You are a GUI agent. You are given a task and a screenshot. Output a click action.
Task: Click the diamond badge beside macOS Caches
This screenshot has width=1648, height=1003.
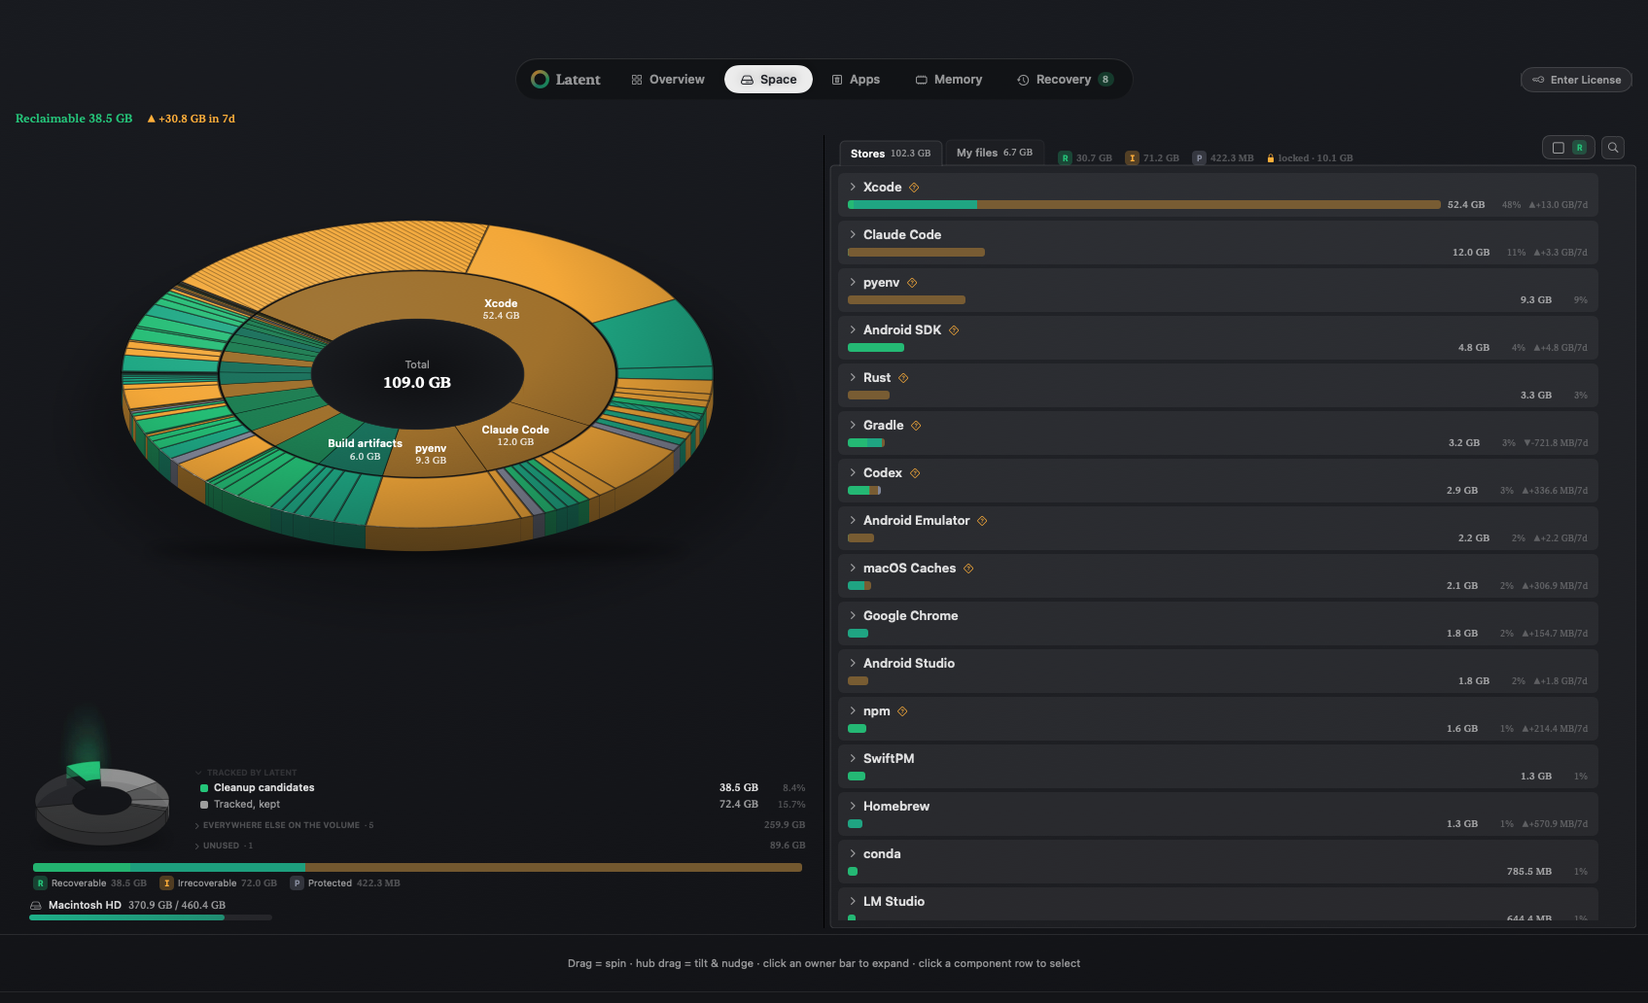click(968, 569)
